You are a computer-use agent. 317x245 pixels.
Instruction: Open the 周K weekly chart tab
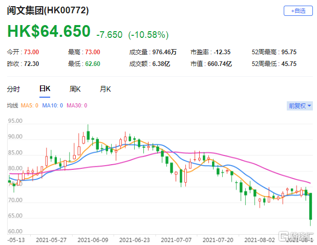click(75, 89)
